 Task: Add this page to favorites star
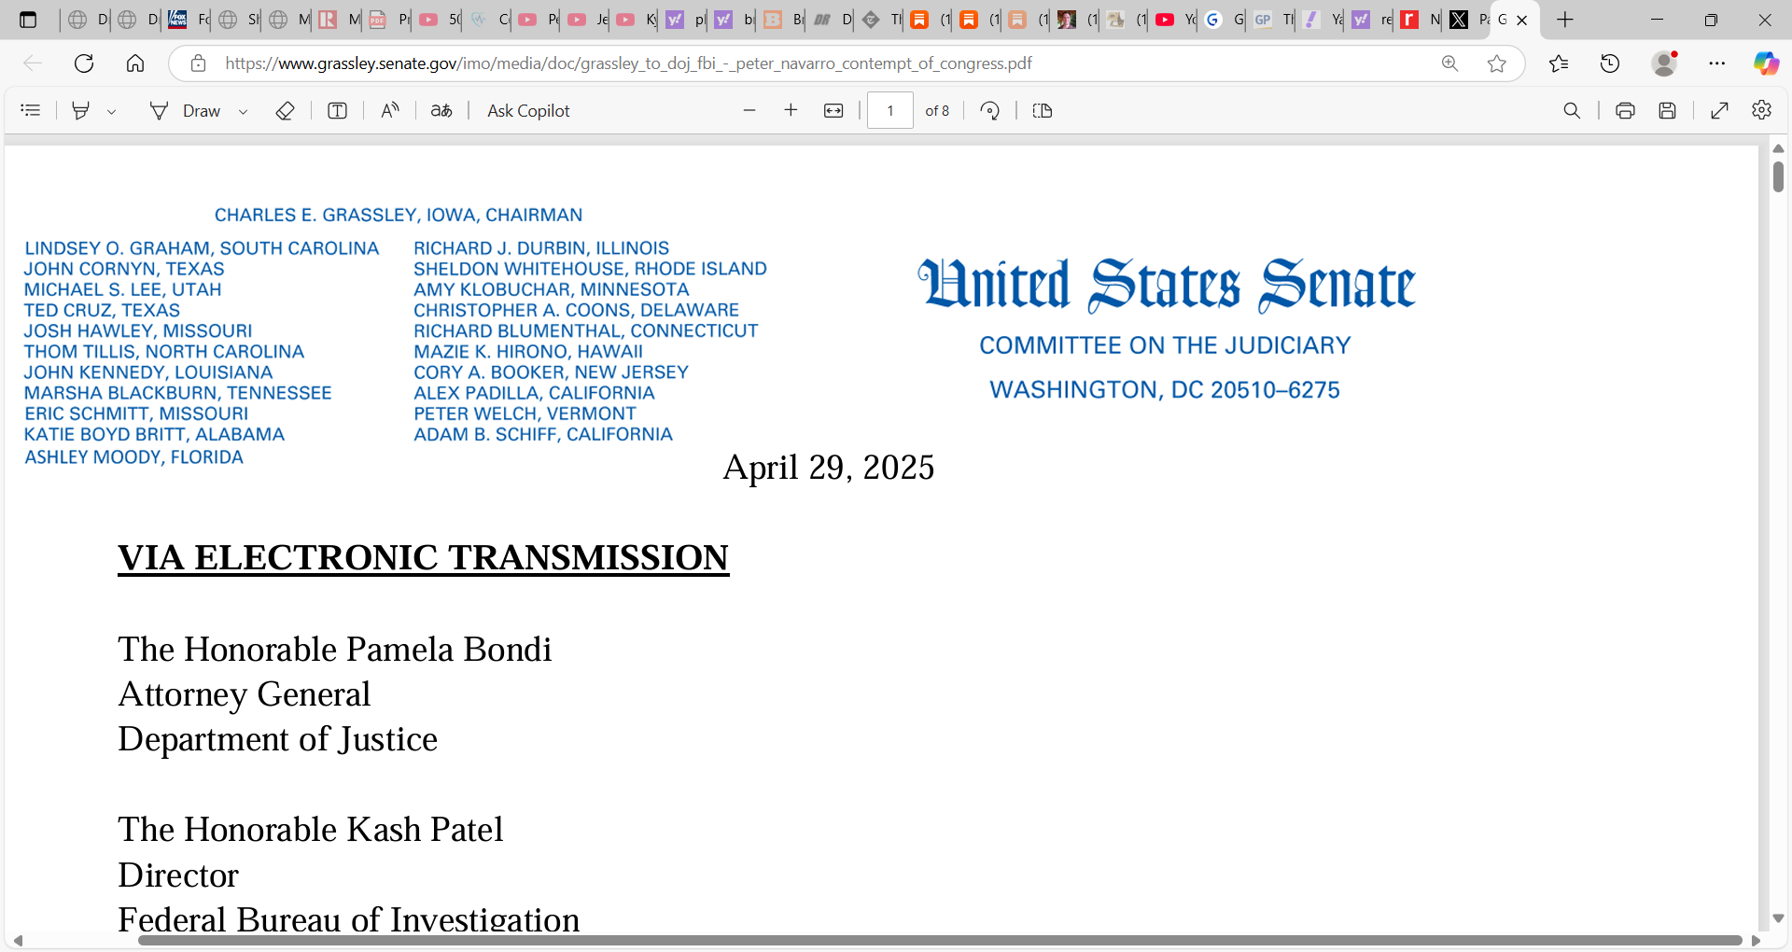pos(1497,63)
